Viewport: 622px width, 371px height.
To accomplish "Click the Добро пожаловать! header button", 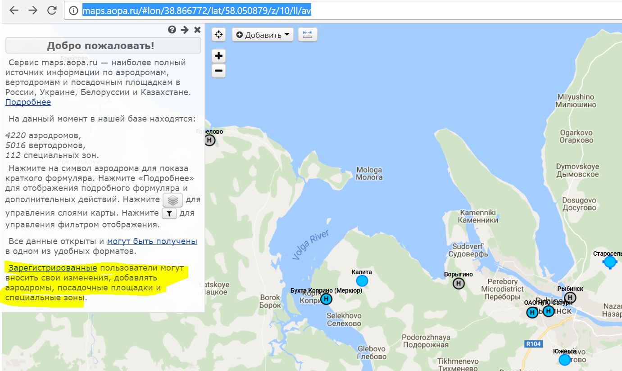I will 103,45.
